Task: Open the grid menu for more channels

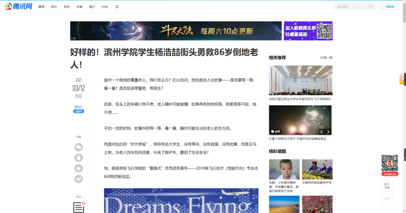Action: [117, 7]
